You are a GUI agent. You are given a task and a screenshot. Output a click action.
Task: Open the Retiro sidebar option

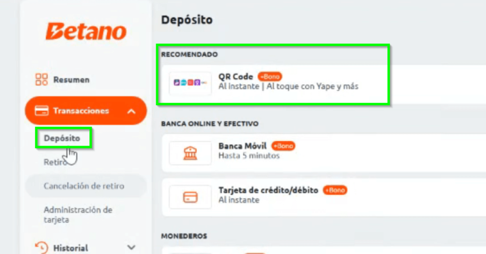tap(55, 162)
